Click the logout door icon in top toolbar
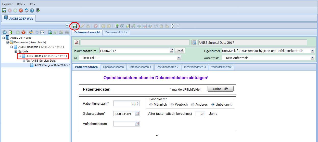Viewport: 318px width, 142px height. pos(38,10)
